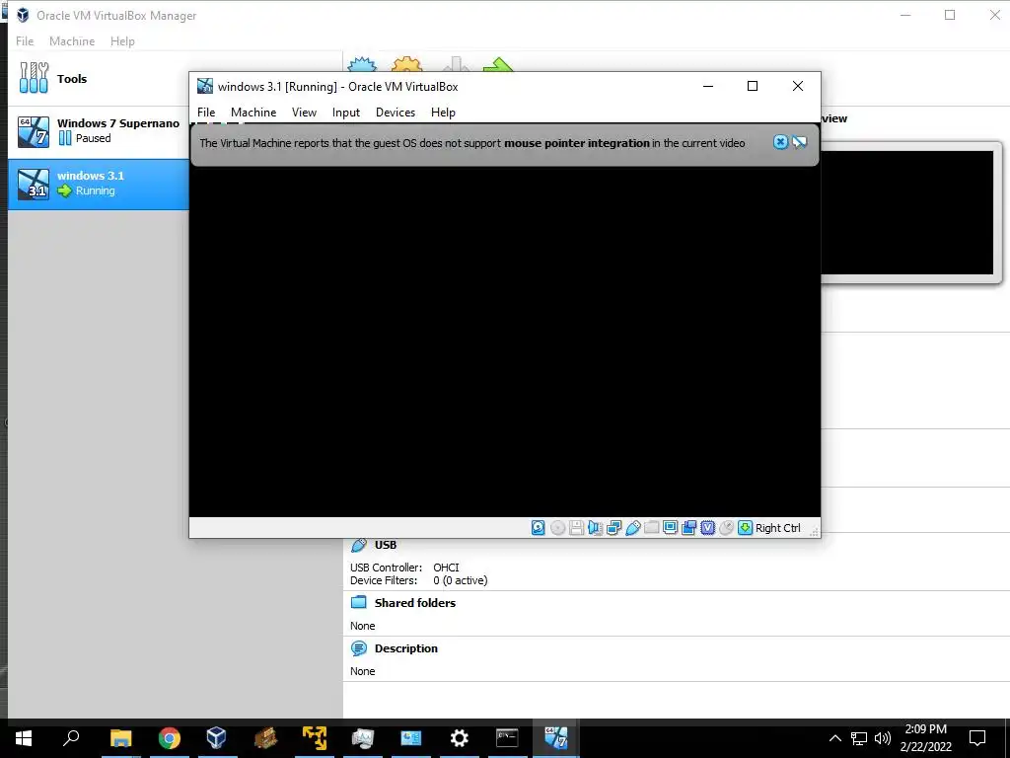
Task: Click the windows 3.1 OS icon
Action: pyautogui.click(x=34, y=184)
